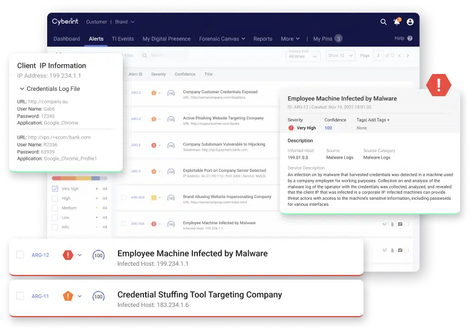Viewport: 476px width, 333px height.
Task: Open the user account profile icon
Action: coord(411,22)
